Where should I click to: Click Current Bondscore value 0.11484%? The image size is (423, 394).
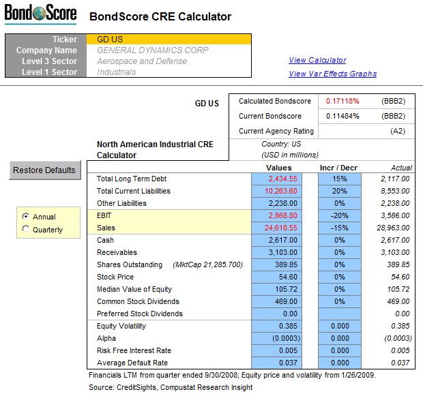tap(342, 116)
